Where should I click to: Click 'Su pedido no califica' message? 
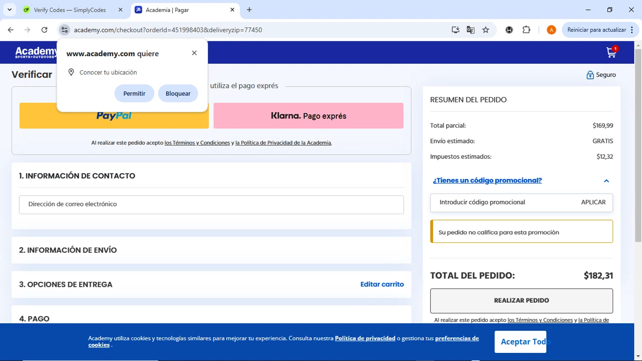tap(521, 232)
